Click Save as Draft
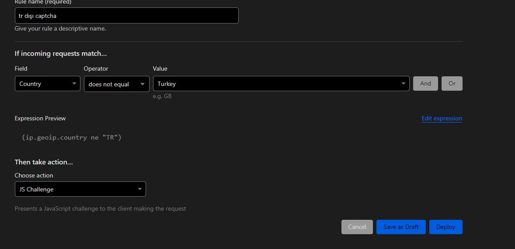This screenshot has width=515, height=249. click(401, 227)
